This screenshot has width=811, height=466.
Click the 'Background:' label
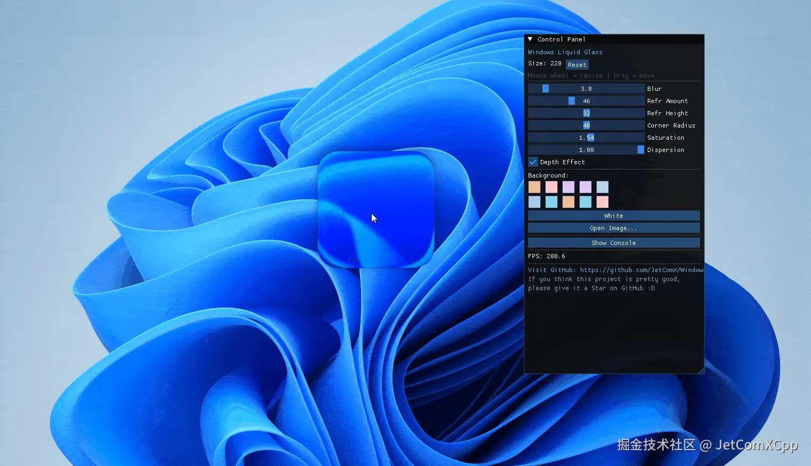pos(548,175)
